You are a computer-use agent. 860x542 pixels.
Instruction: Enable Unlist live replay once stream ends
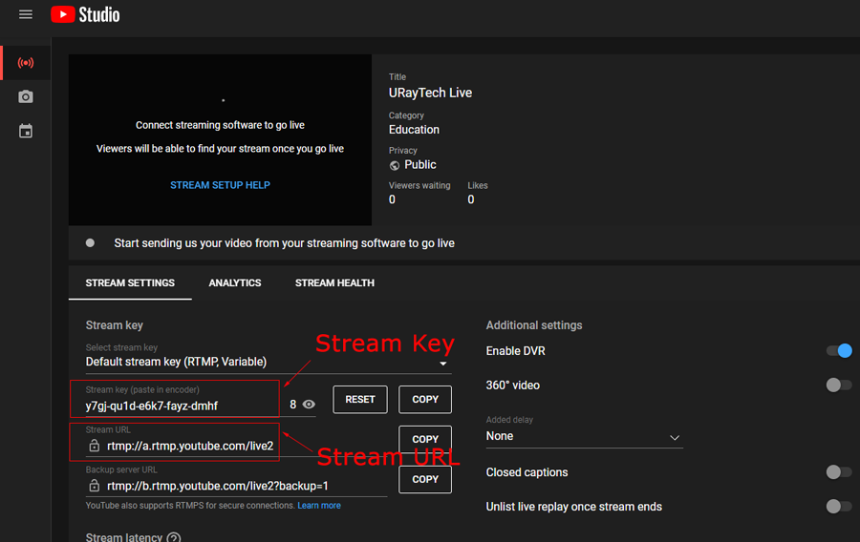point(839,507)
